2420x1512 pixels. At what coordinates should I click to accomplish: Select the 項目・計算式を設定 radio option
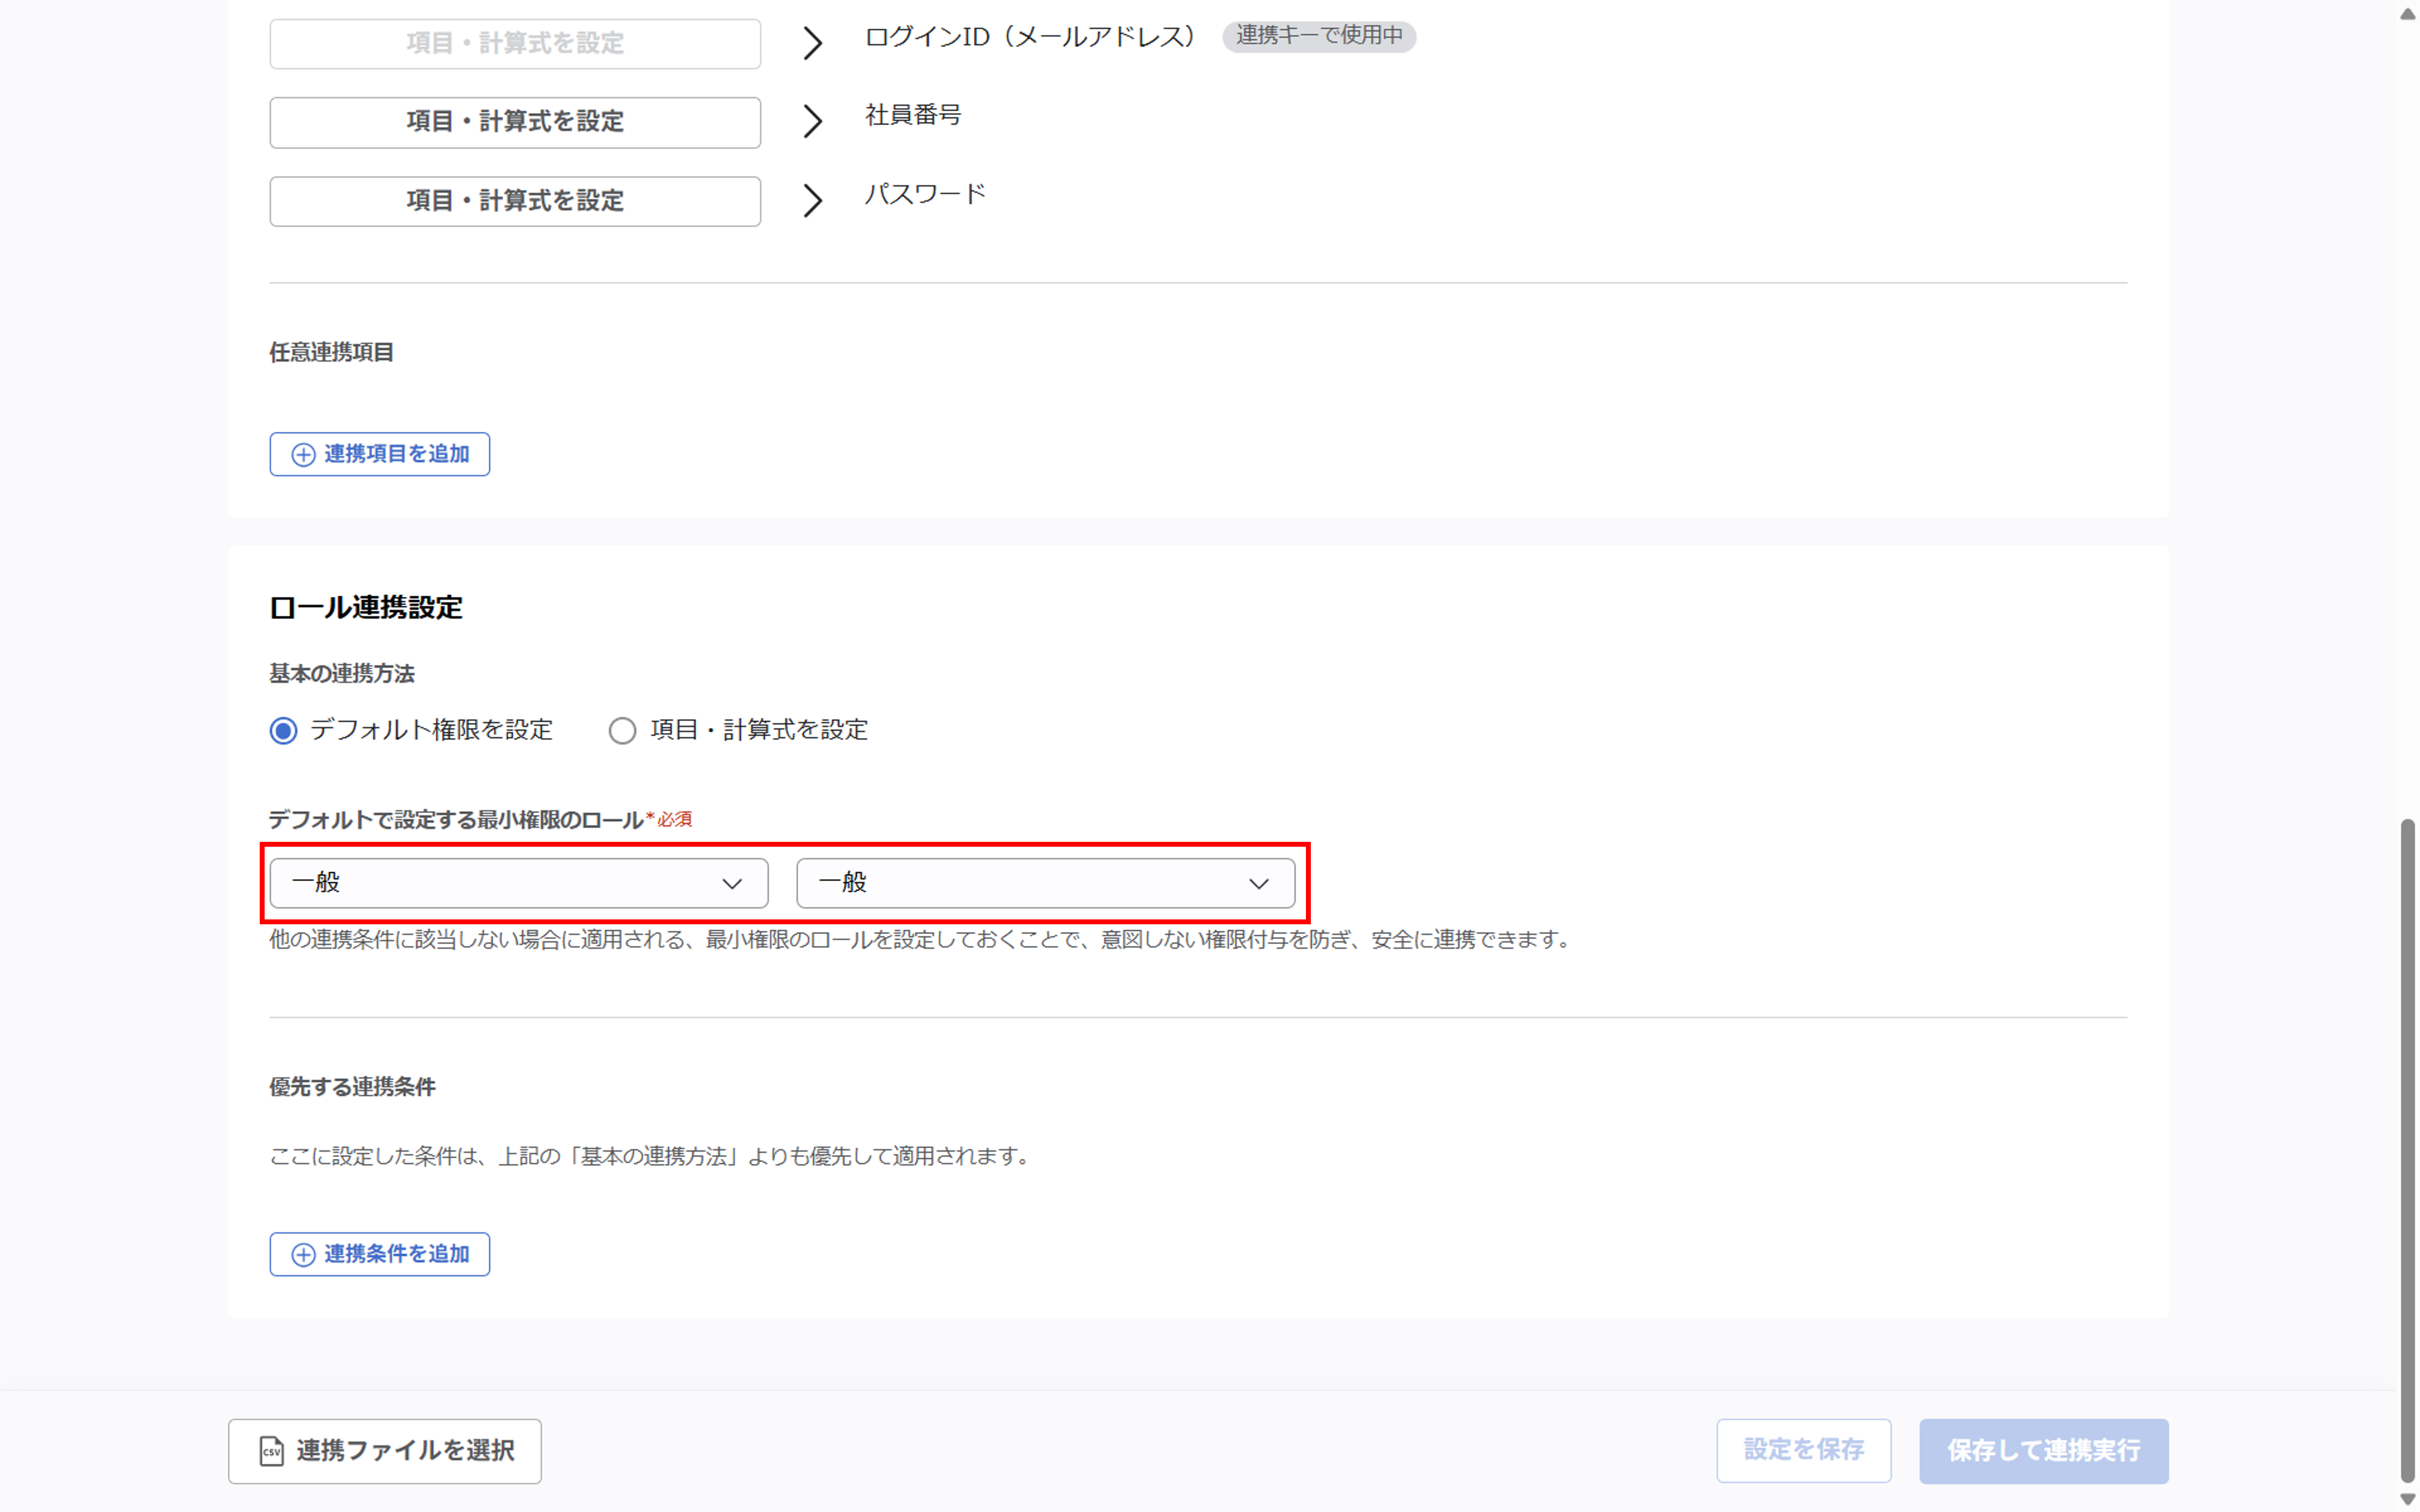click(622, 731)
